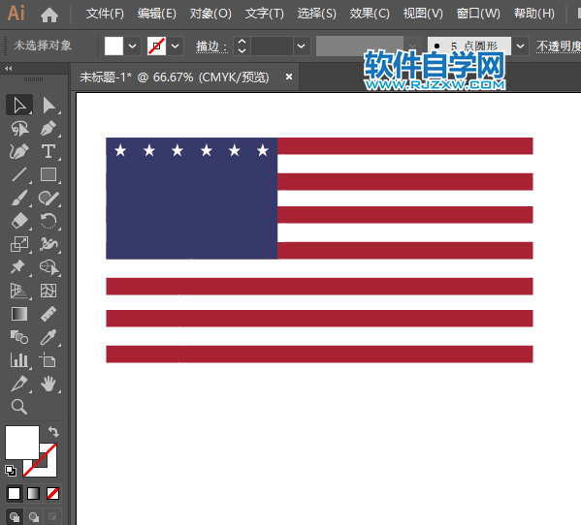Click the 不透明度 opacity link
Viewport: 581px width, 525px height.
click(559, 46)
